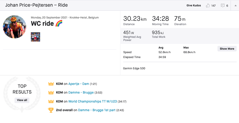
Task: Click the Garmin Edge 530 device text
Action: (134, 68)
